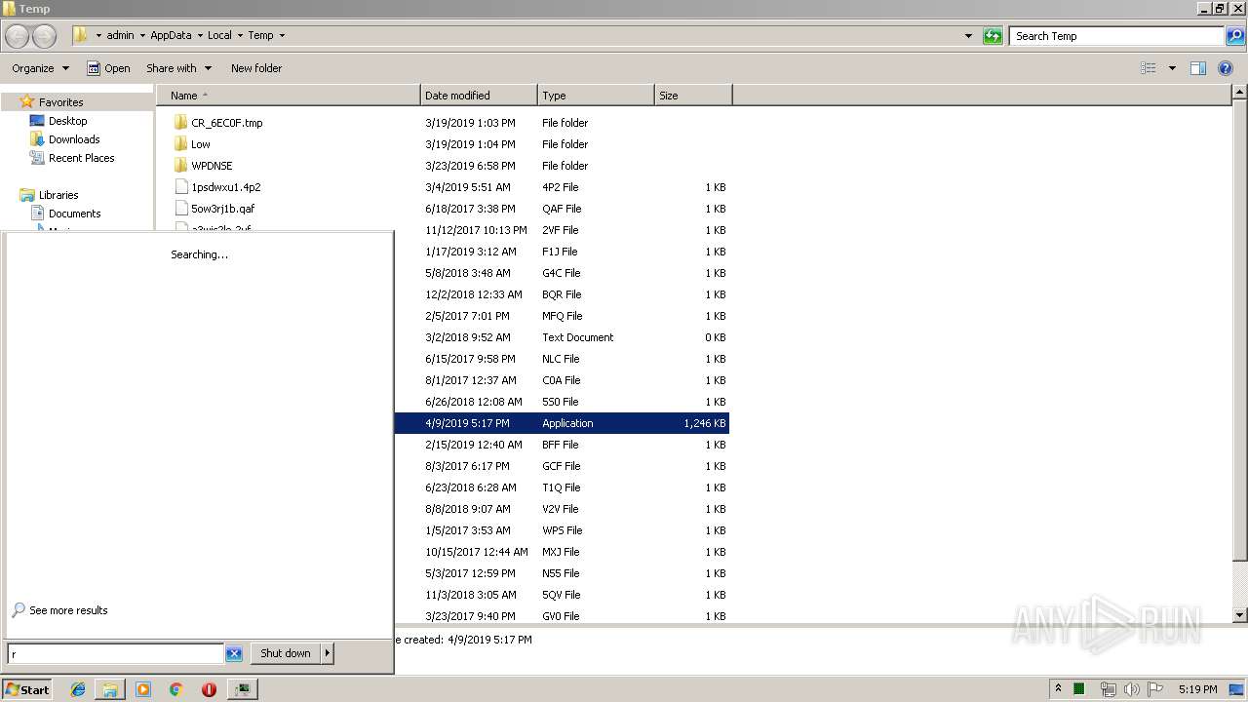
Task: Click the Search Temp field
Action: click(1117, 36)
